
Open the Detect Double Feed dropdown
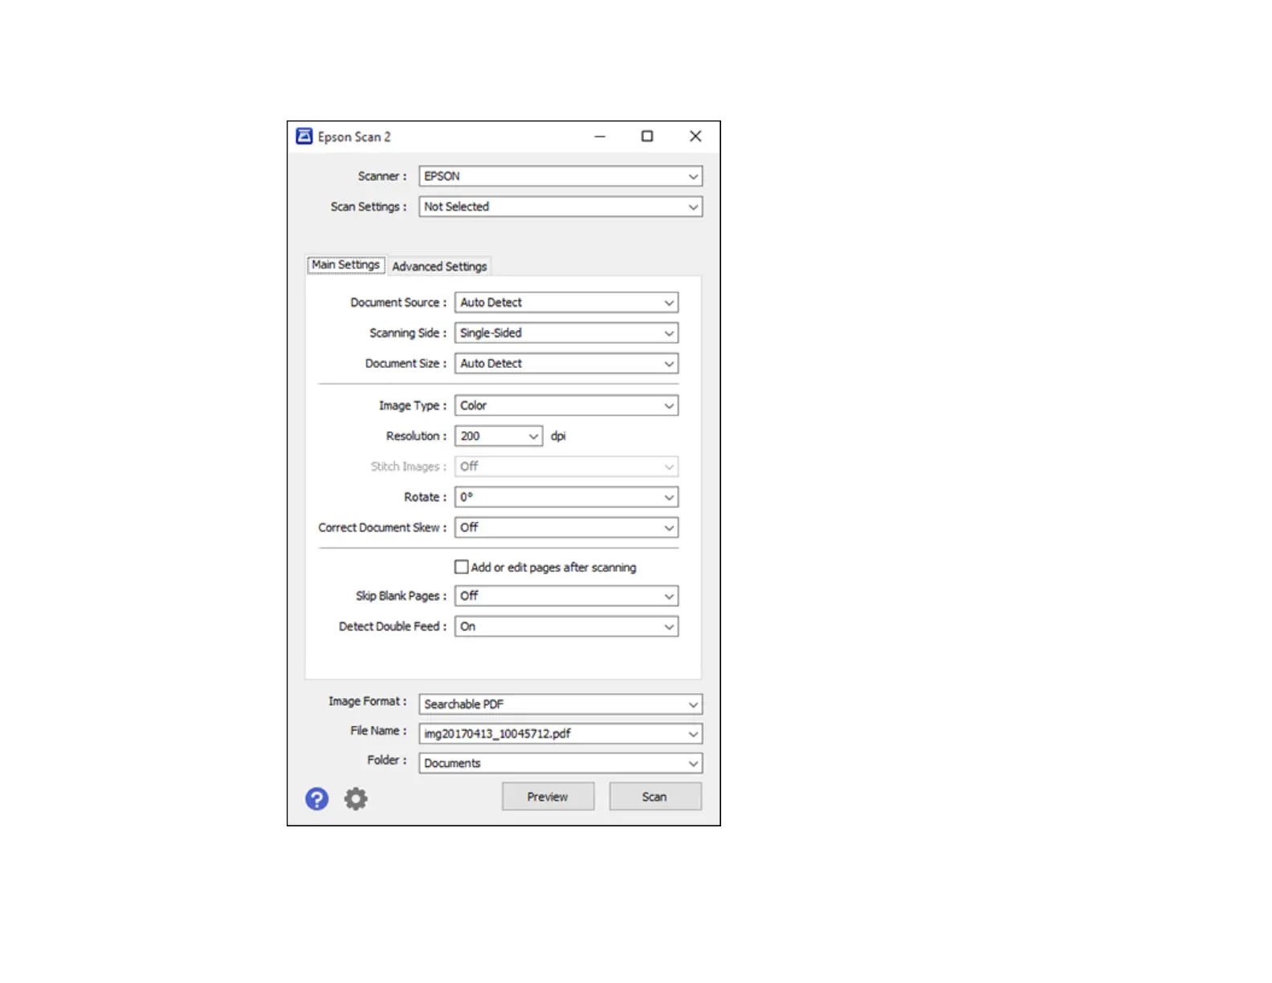click(566, 626)
